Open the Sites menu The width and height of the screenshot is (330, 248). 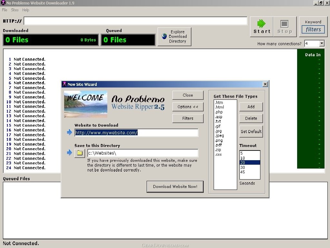click(x=15, y=10)
